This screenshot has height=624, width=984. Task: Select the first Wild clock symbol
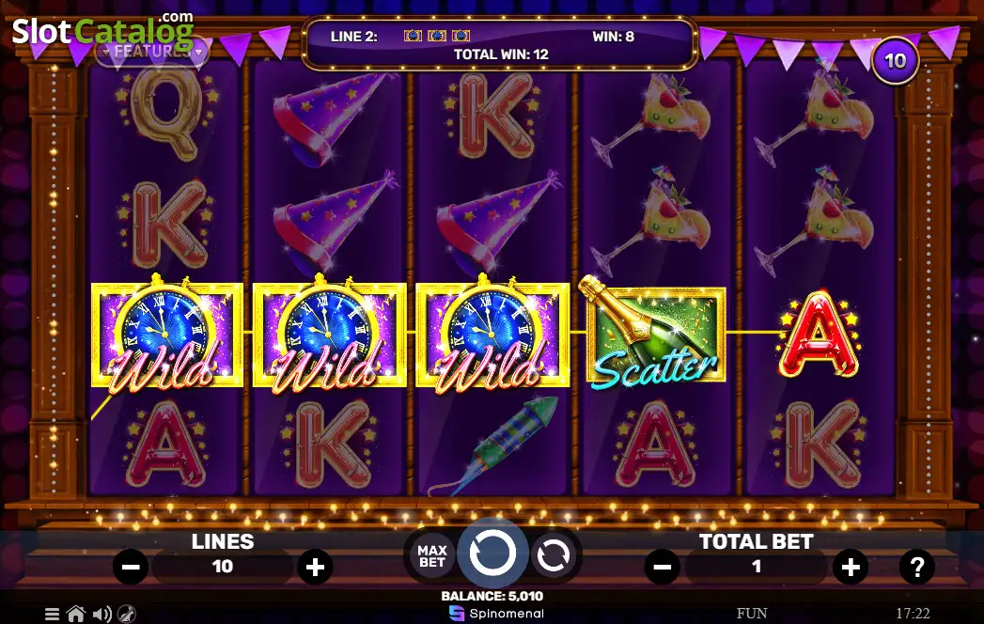point(167,334)
